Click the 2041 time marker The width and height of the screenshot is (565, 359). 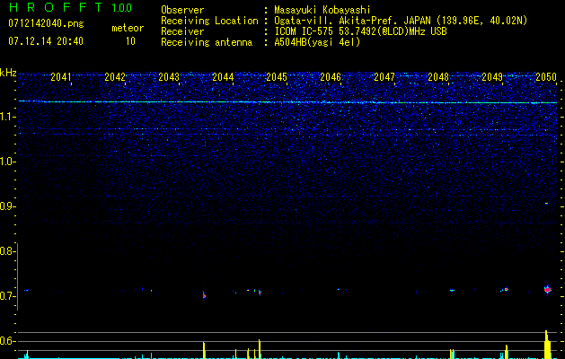pos(61,76)
